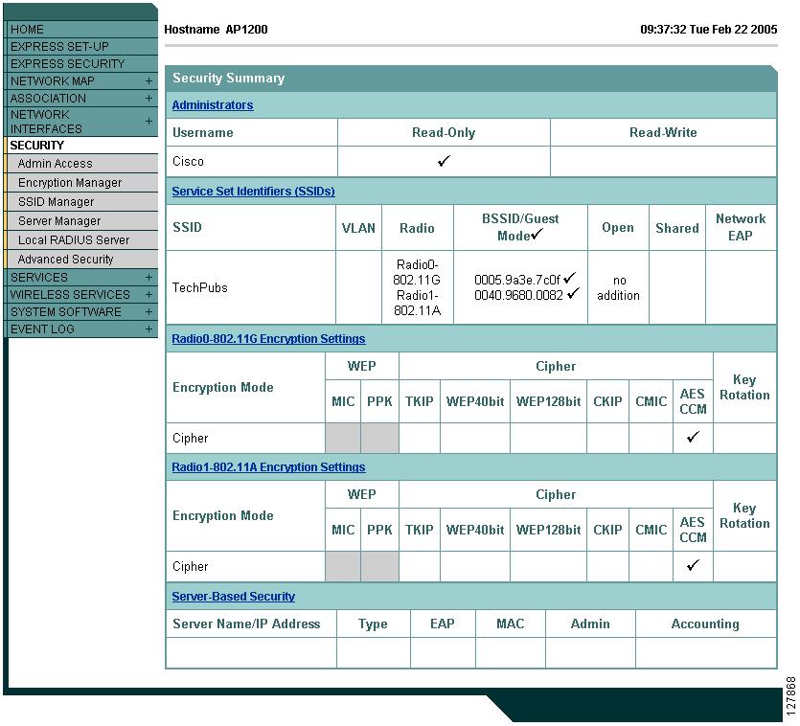This screenshot has width=800, height=726.
Task: Click Cisco Read-Only checkmark
Action: tap(444, 161)
